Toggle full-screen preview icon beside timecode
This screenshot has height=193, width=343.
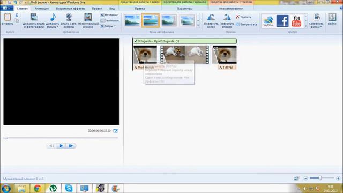tap(116, 131)
